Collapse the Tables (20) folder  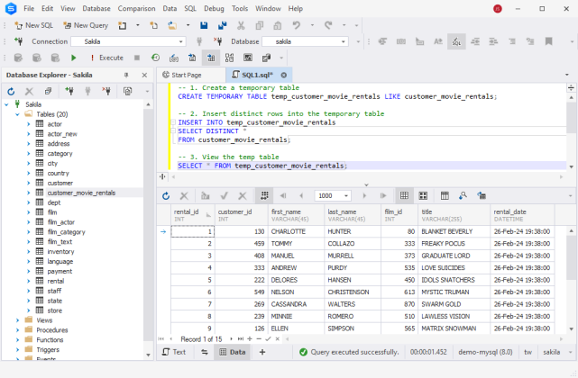click(x=17, y=114)
